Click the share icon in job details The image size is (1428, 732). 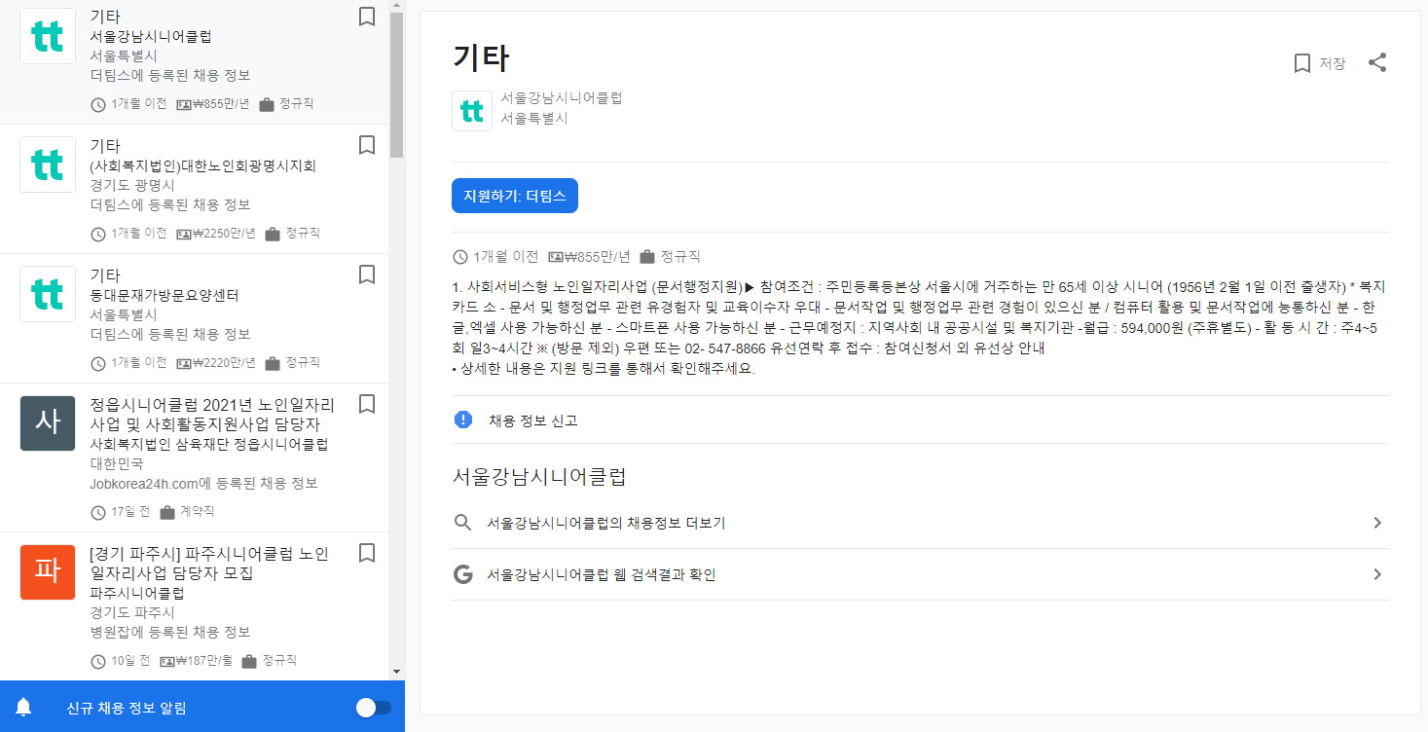click(x=1377, y=63)
